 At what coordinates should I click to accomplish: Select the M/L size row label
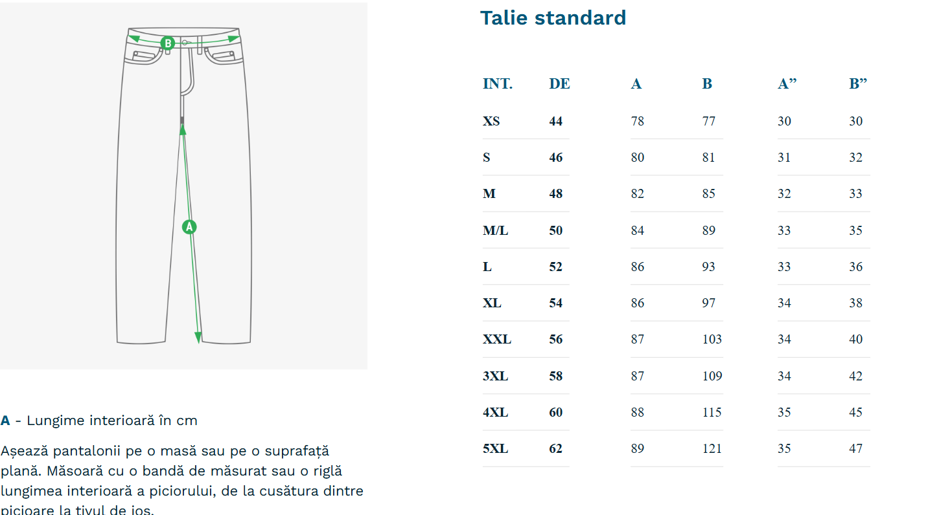pyautogui.click(x=495, y=230)
